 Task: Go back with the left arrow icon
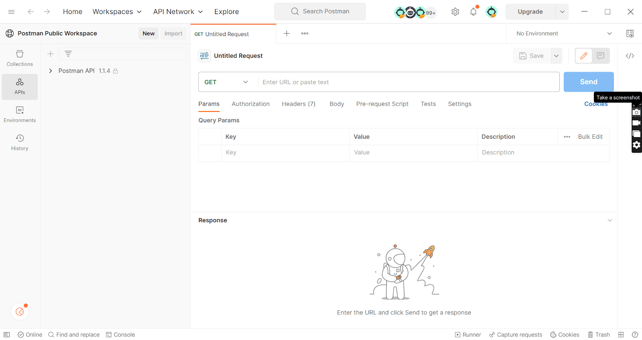(30, 12)
